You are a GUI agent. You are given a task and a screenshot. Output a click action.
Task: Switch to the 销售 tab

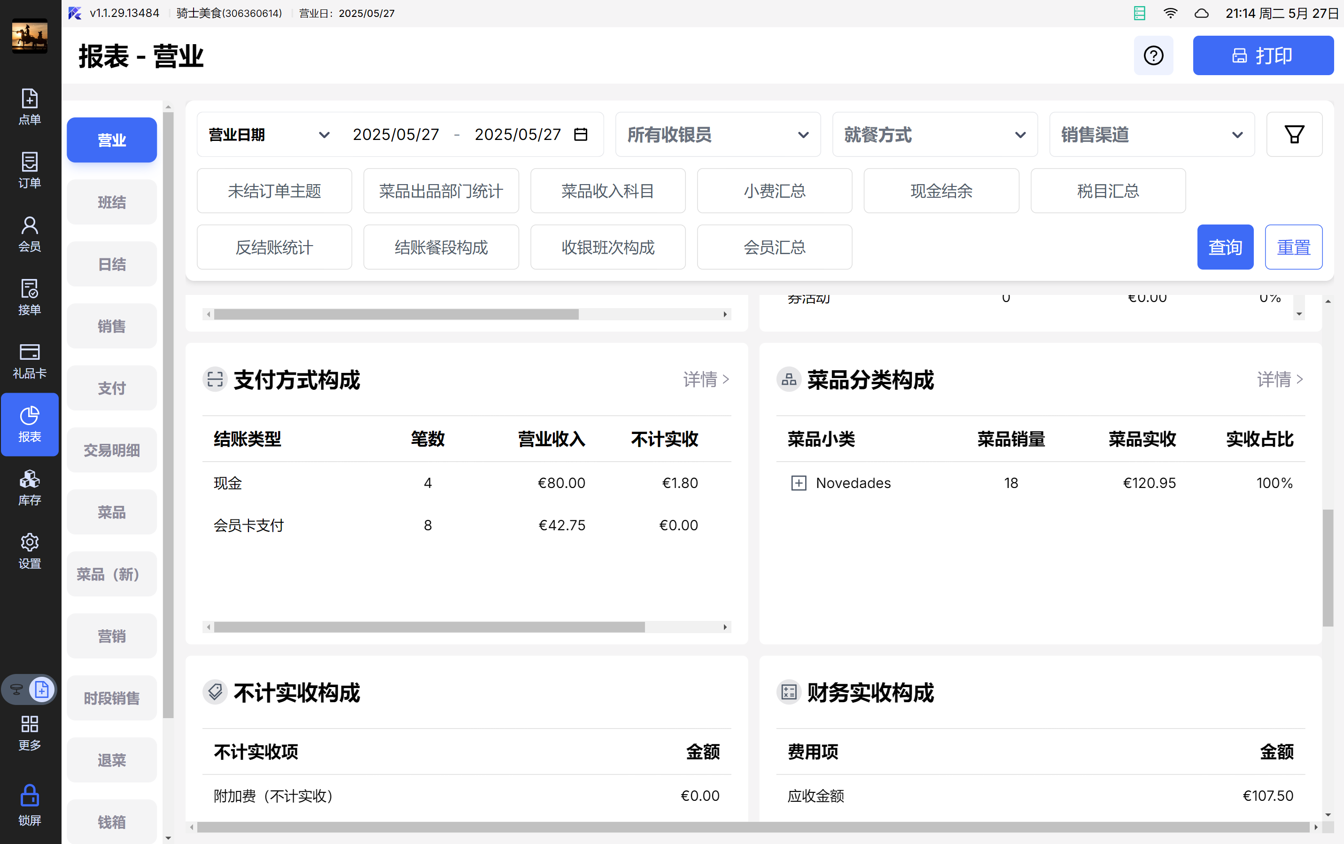112,326
